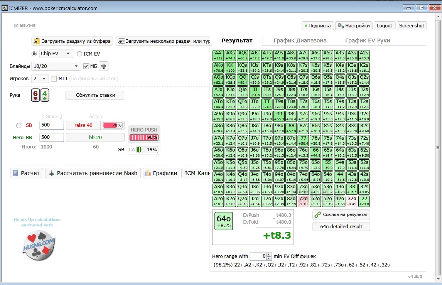Click the ICM app icon in title bar

pyautogui.click(x=5, y=8)
